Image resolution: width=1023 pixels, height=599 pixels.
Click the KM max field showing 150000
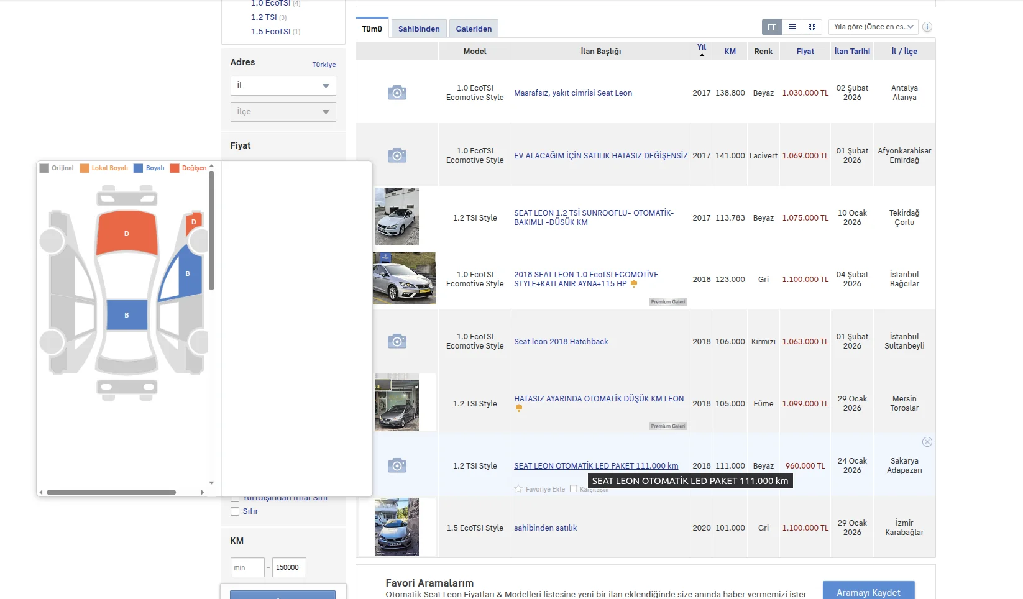coord(290,567)
